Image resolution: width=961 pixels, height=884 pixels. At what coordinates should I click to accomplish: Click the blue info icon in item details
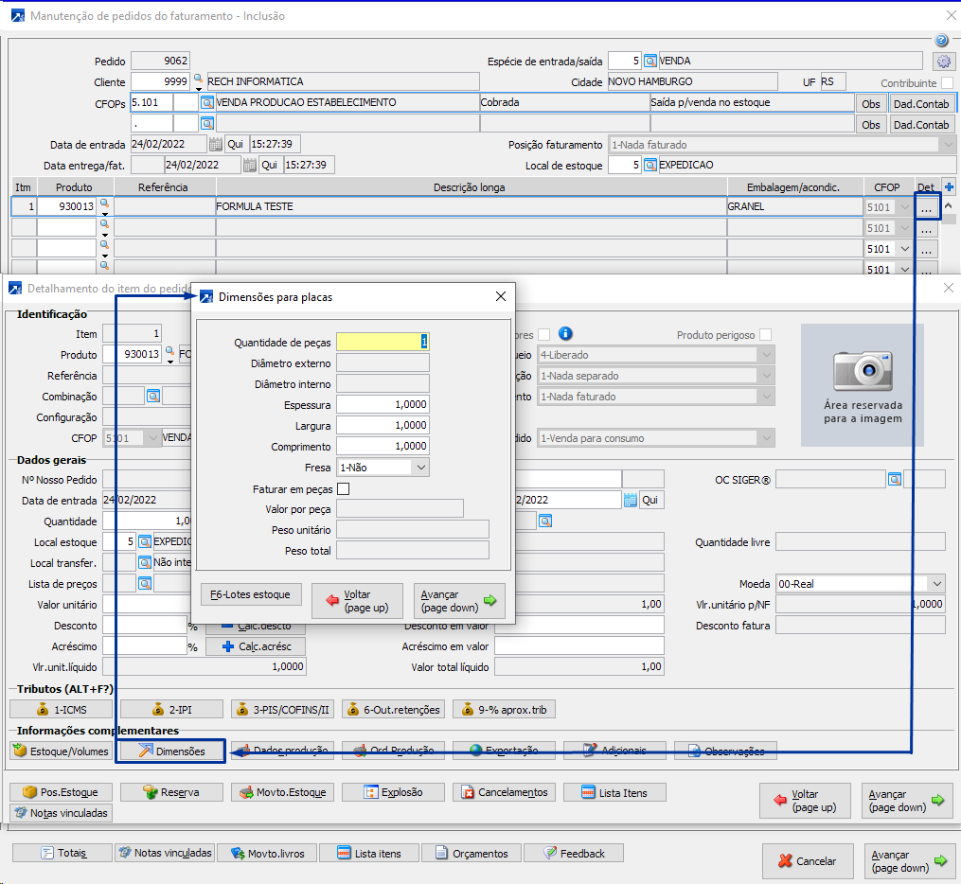coord(565,333)
